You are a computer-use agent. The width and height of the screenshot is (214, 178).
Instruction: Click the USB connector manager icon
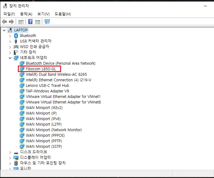(16, 41)
